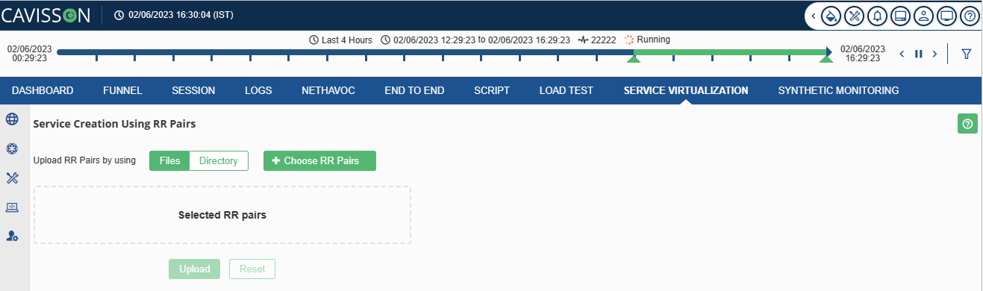
Task: Click the blue portion of the timeline bar
Action: 345,52
